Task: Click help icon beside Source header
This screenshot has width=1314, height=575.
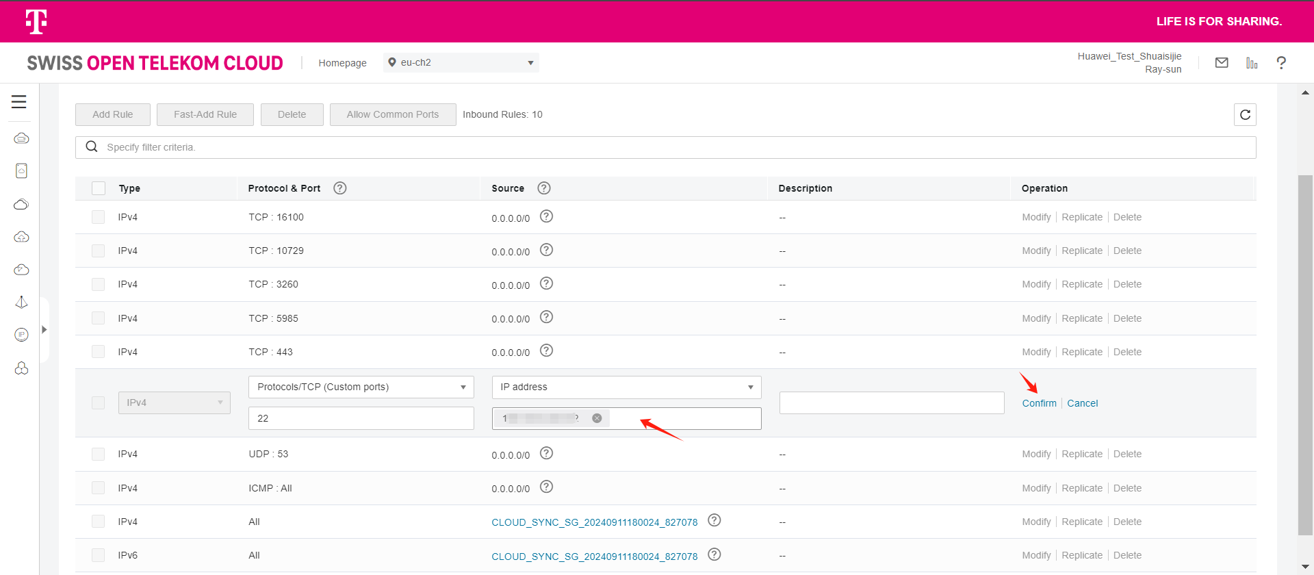Action: (544, 188)
